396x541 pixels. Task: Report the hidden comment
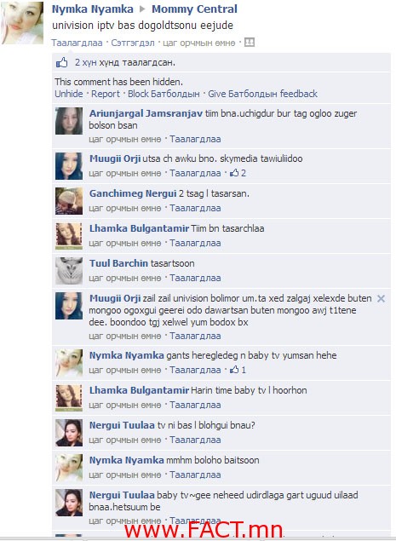point(106,94)
